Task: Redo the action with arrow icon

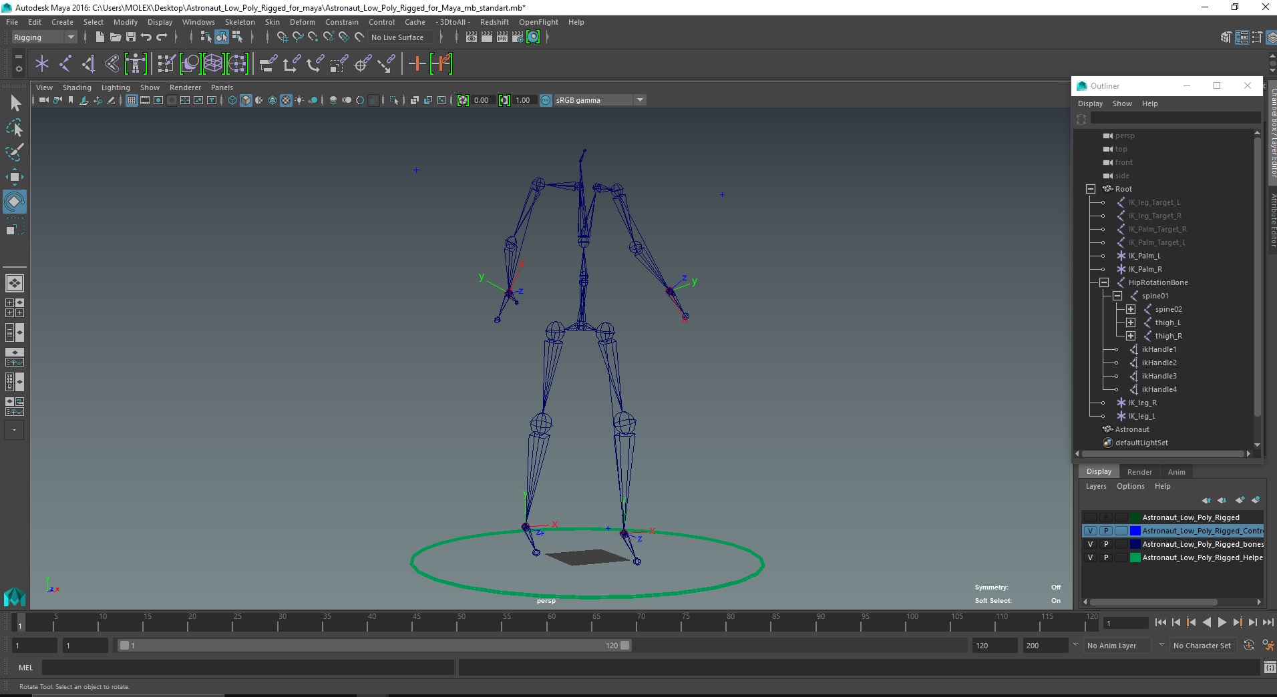Action: (x=162, y=37)
